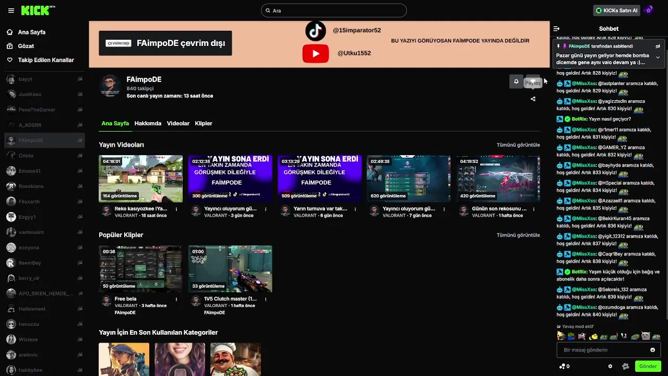
Task: Open the options menu for the Reko kasıyozkee video
Action: click(x=176, y=209)
